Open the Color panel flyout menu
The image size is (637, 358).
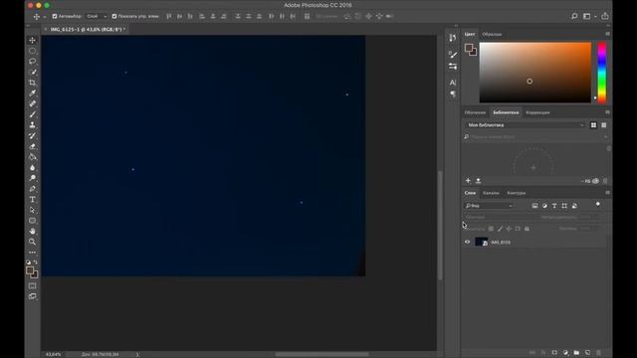pos(607,34)
